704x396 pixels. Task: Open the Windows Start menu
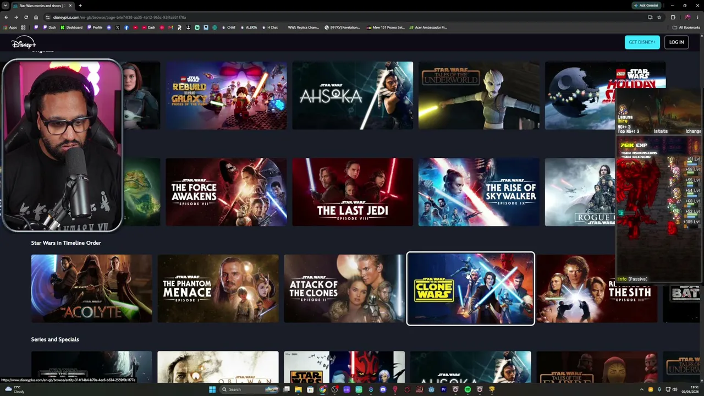click(x=212, y=389)
